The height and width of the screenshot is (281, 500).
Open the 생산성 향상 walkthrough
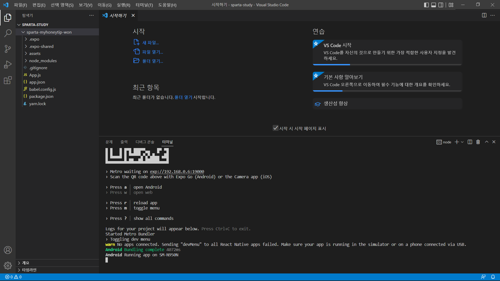point(387,104)
